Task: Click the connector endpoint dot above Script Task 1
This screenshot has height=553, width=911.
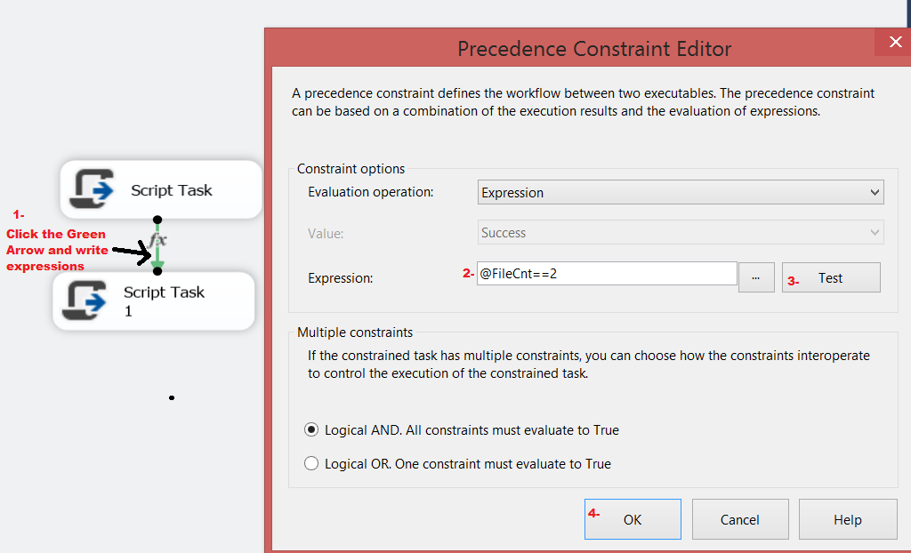Action: pos(157,271)
